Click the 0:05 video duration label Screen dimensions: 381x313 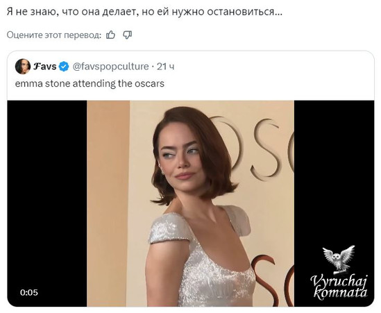pyautogui.click(x=29, y=292)
